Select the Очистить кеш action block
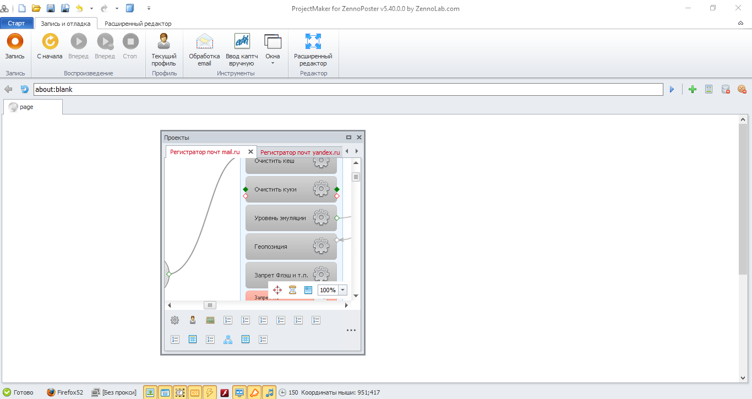This screenshot has width=752, height=399. (x=291, y=166)
